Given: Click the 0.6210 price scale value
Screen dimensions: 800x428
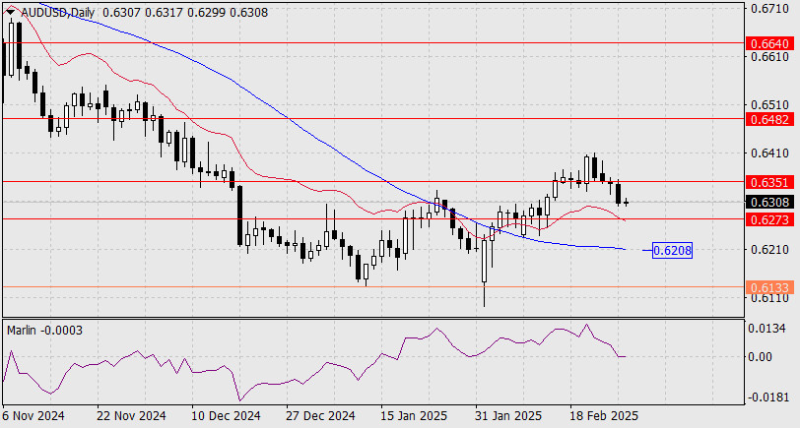Looking at the screenshot, I should [769, 250].
